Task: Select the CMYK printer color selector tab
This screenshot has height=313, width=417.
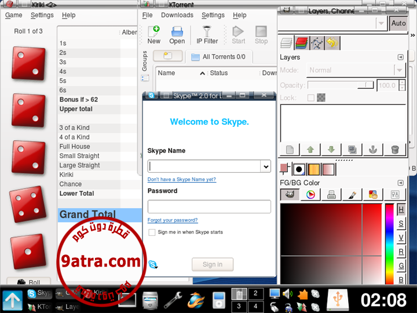Action: point(331,195)
